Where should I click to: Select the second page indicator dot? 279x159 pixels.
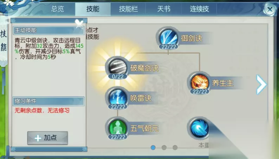tap(164, 147)
